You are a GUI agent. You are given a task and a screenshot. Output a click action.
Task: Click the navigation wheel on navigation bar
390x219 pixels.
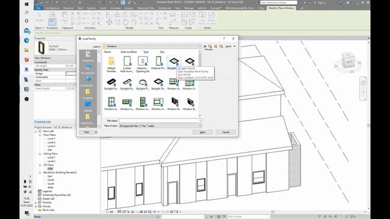pyautogui.click(x=363, y=83)
